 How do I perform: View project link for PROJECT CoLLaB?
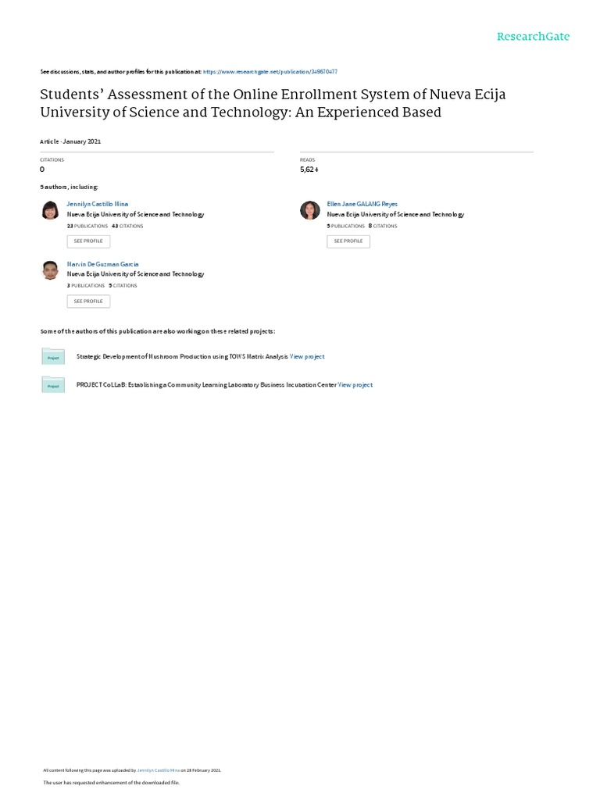pyautogui.click(x=355, y=384)
